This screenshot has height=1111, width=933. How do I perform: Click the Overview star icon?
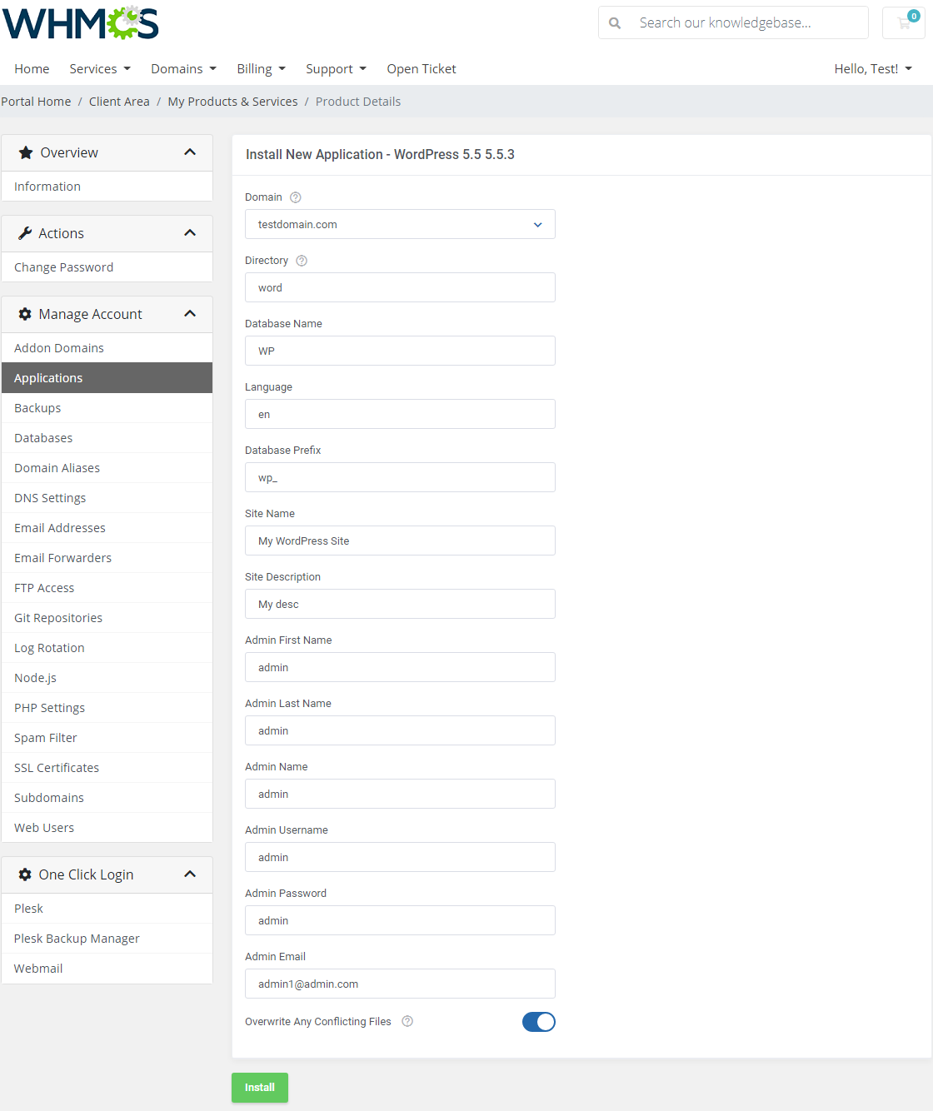pyautogui.click(x=26, y=152)
